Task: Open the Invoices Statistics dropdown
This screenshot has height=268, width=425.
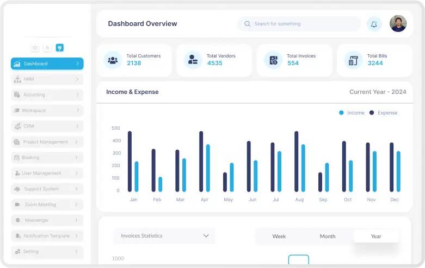Action: point(164,236)
